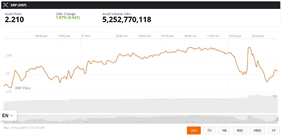
Task: Click the XRP logo icon in header
Action: (x=5, y=5)
